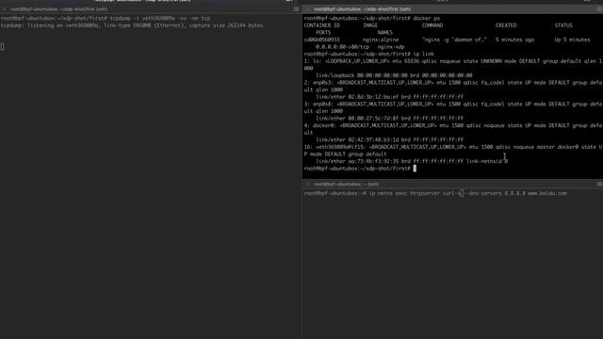
Task: Select the top-right pane title bar text
Action: (x=362, y=9)
